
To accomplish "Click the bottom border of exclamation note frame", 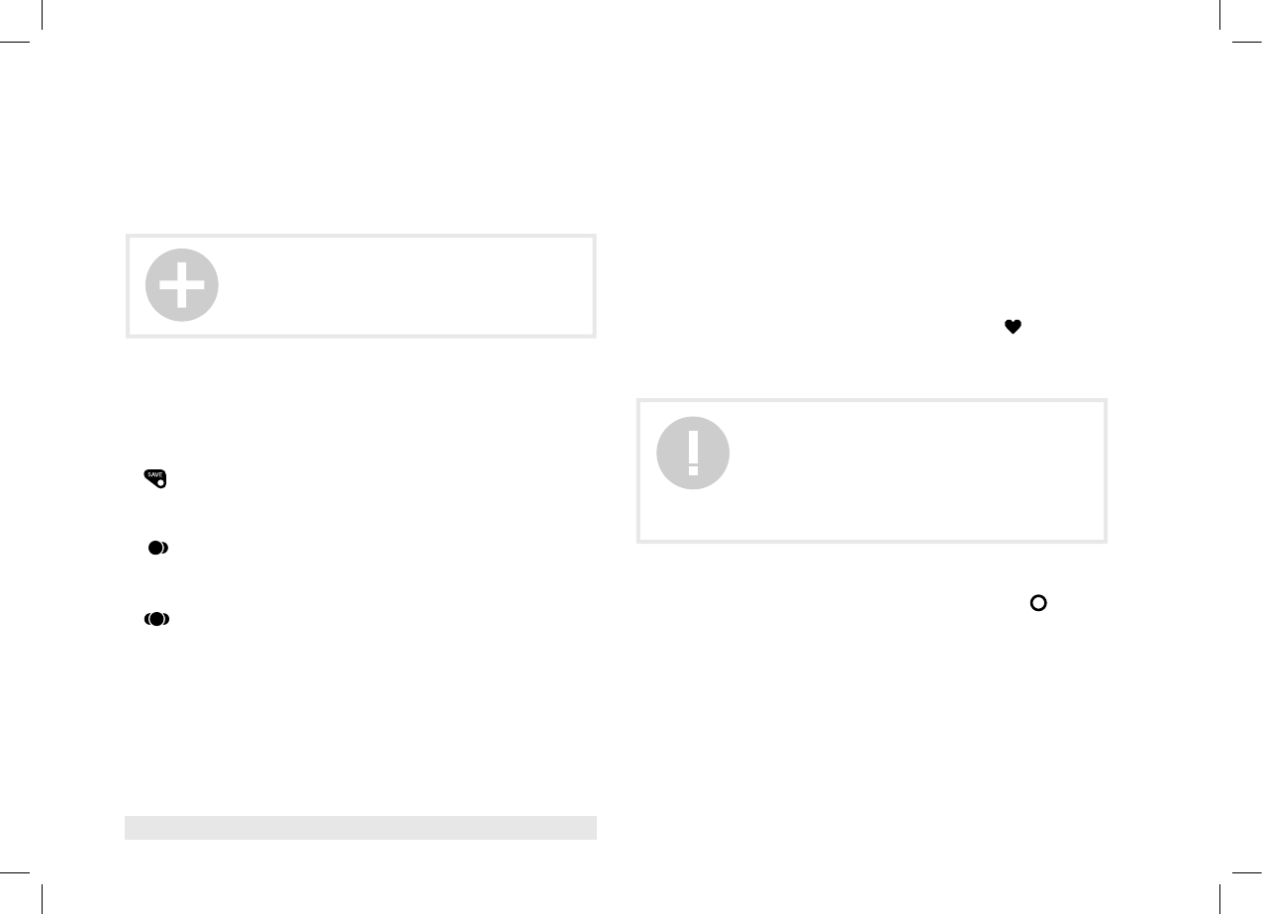I will (x=871, y=541).
